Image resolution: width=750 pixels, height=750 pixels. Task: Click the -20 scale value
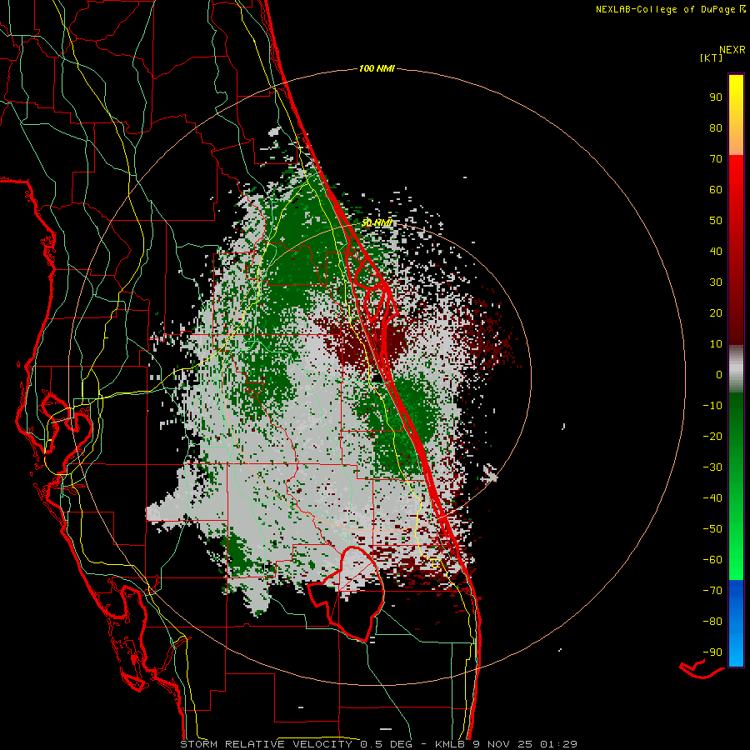pos(712,436)
